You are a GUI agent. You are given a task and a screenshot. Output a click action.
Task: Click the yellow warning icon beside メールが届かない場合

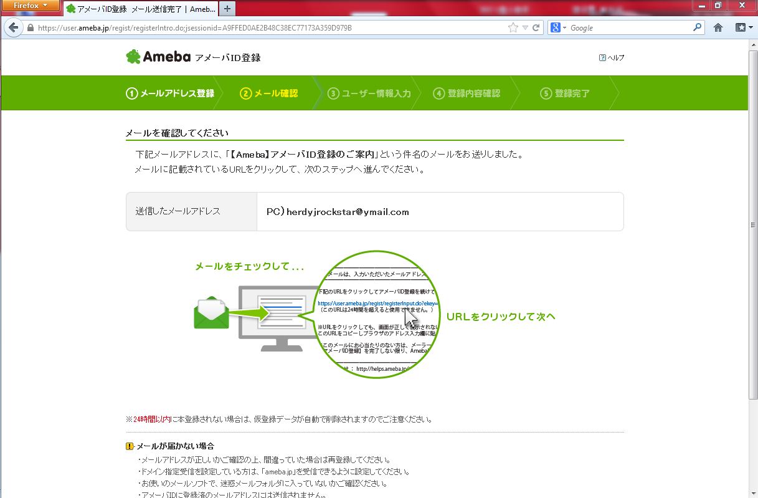[x=130, y=446]
